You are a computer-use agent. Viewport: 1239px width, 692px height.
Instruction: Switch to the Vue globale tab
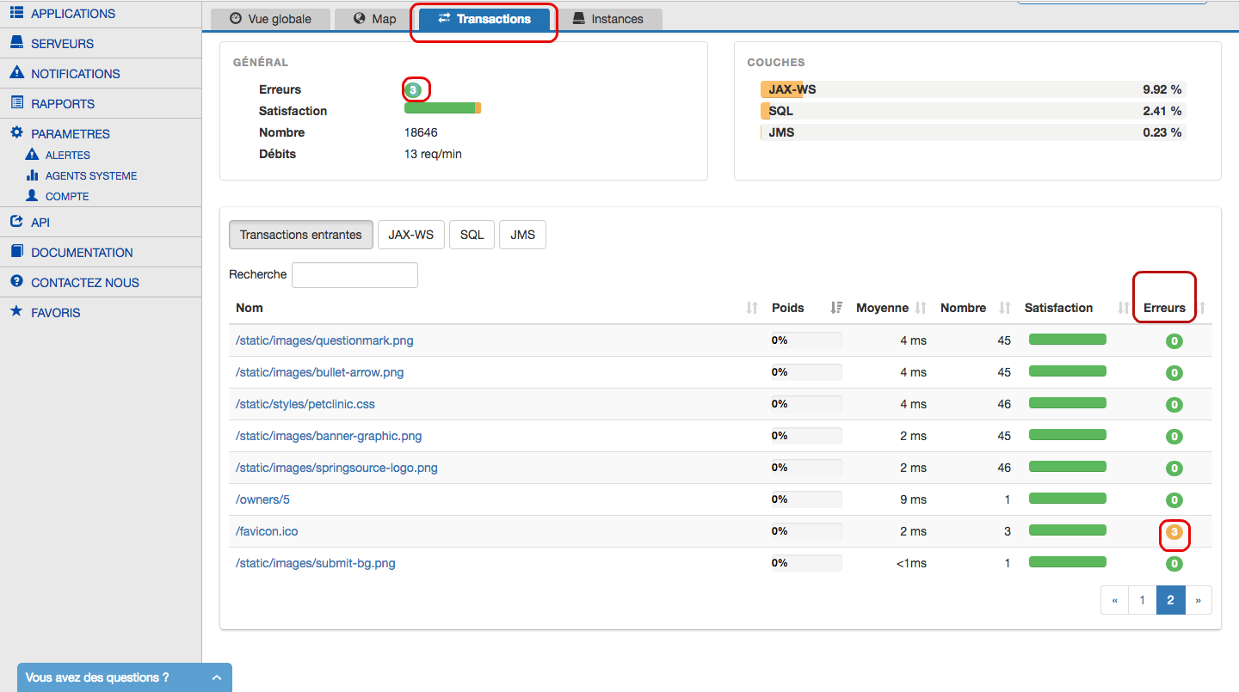[x=269, y=19]
